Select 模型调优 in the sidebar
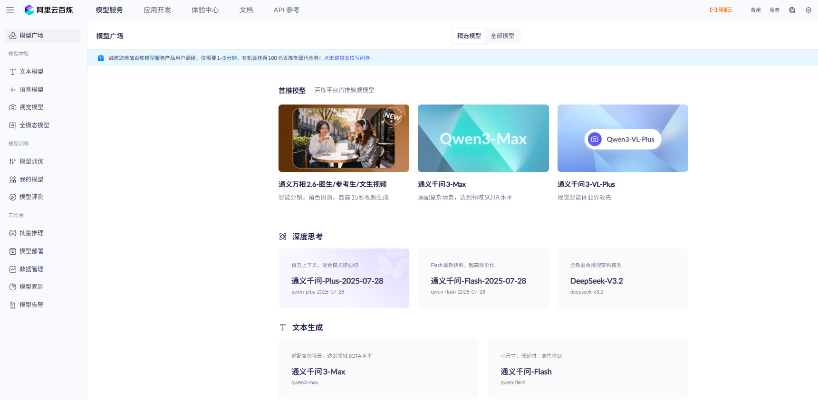This screenshot has height=400, width=818. [42, 162]
